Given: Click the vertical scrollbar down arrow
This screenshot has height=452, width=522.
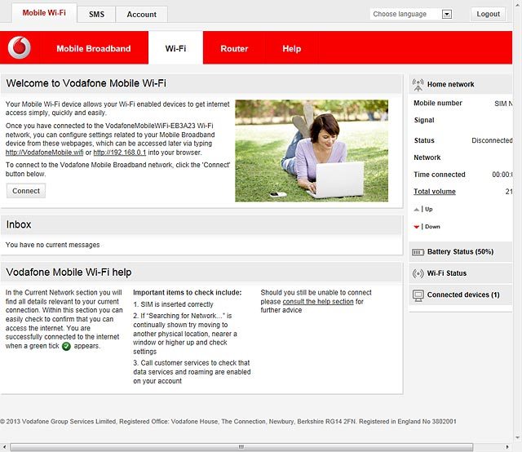Looking at the screenshot, I should (517, 437).
